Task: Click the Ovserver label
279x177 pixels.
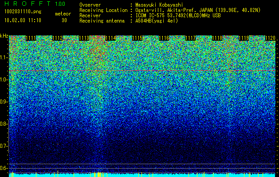Action: [90, 5]
